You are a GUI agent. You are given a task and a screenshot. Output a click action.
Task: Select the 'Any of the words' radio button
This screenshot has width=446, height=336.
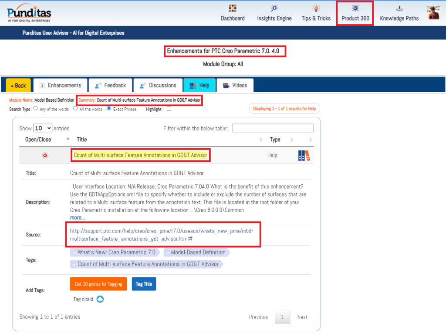36,109
